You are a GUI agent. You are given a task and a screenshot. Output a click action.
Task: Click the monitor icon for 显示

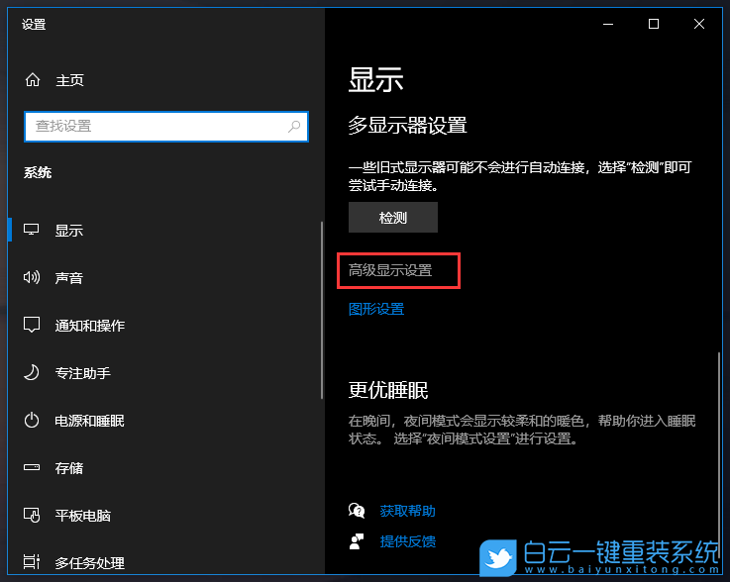[31, 230]
